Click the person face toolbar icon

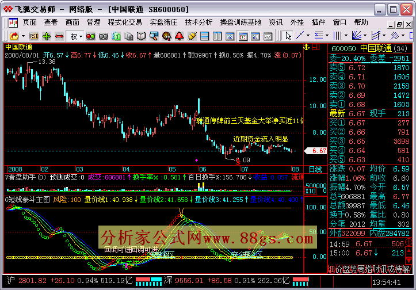click(x=167, y=36)
